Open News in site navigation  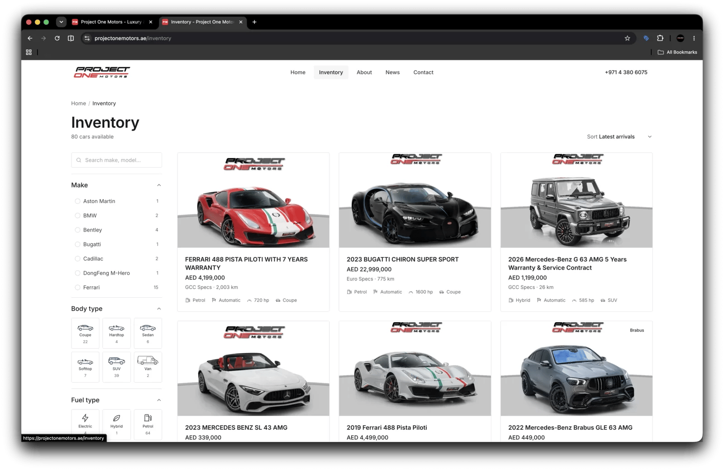click(x=392, y=72)
